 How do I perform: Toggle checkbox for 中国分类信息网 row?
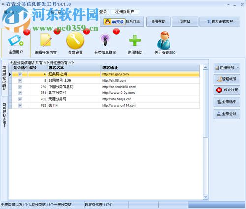click(x=20, y=87)
